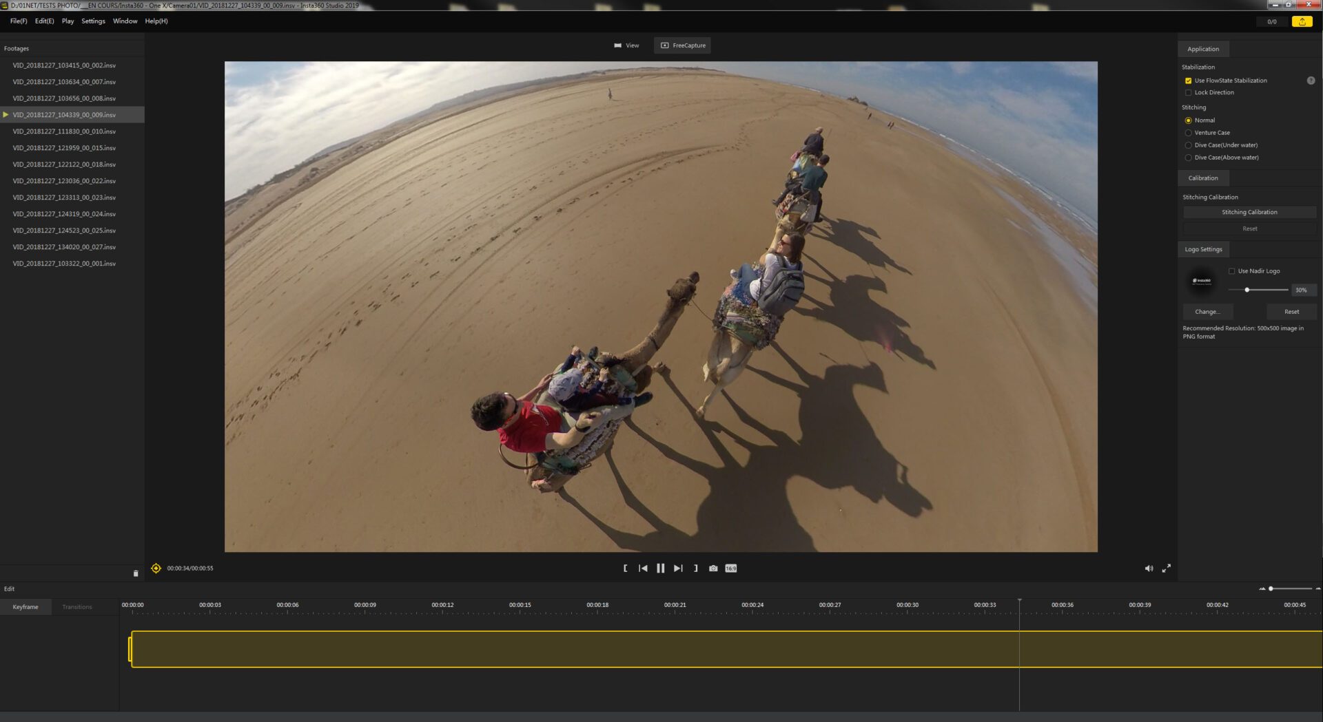Click the yellow export button

[x=1302, y=21]
